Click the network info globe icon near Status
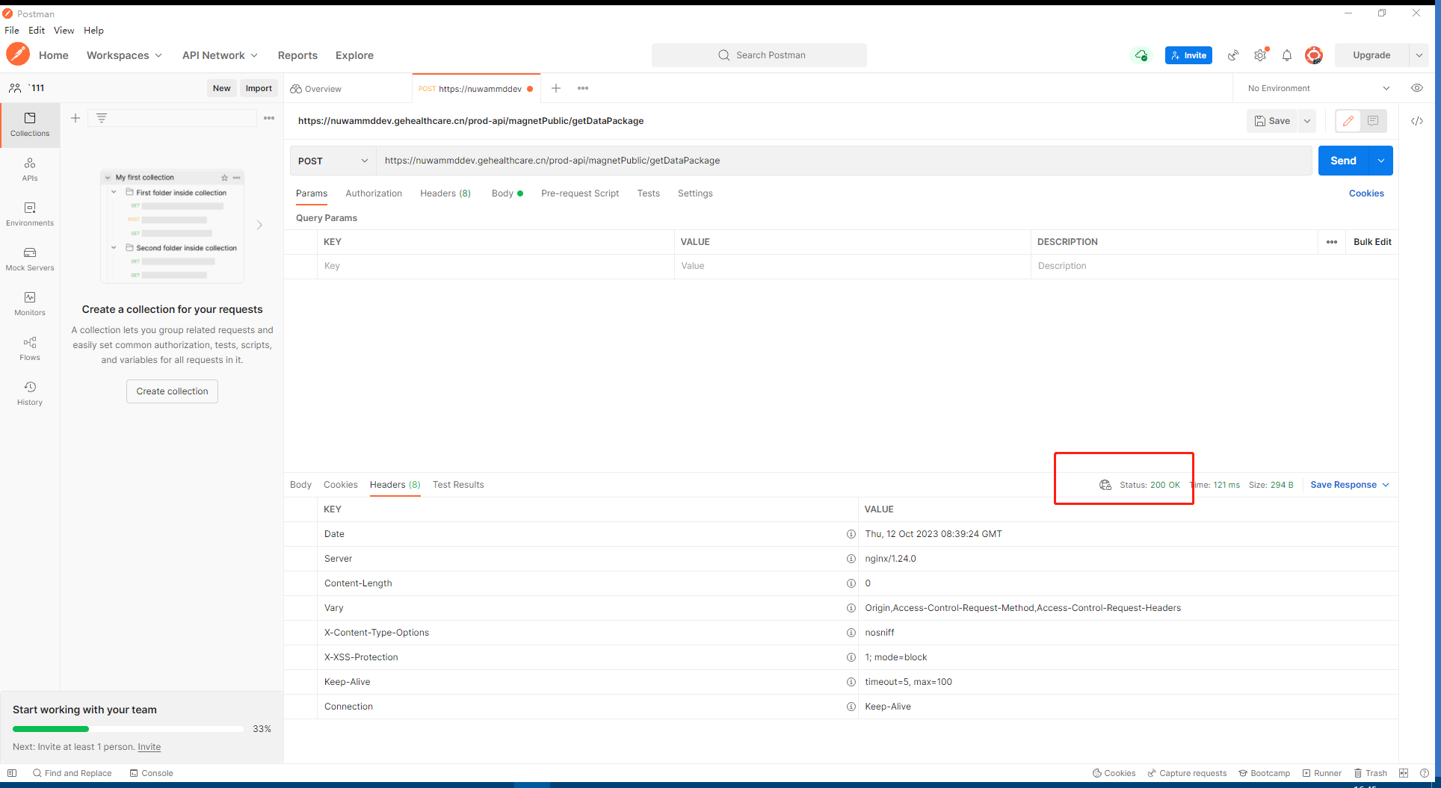This screenshot has width=1441, height=788. (1105, 485)
